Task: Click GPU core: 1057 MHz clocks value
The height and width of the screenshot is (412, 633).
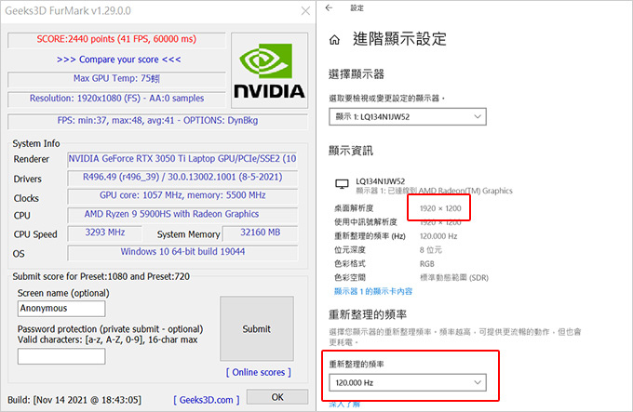Action: (x=182, y=195)
